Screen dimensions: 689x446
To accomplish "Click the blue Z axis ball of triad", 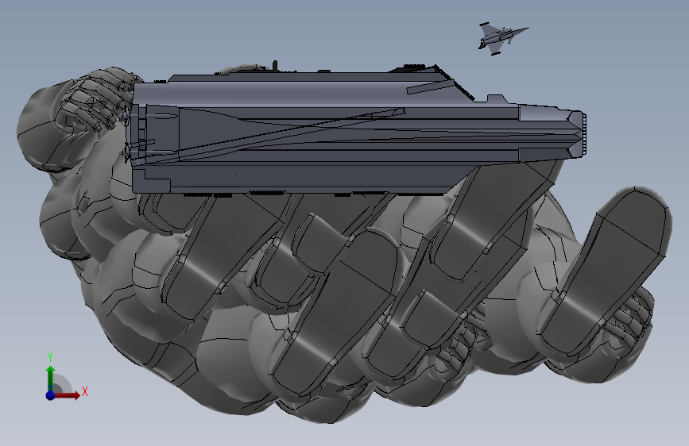I will (x=50, y=395).
